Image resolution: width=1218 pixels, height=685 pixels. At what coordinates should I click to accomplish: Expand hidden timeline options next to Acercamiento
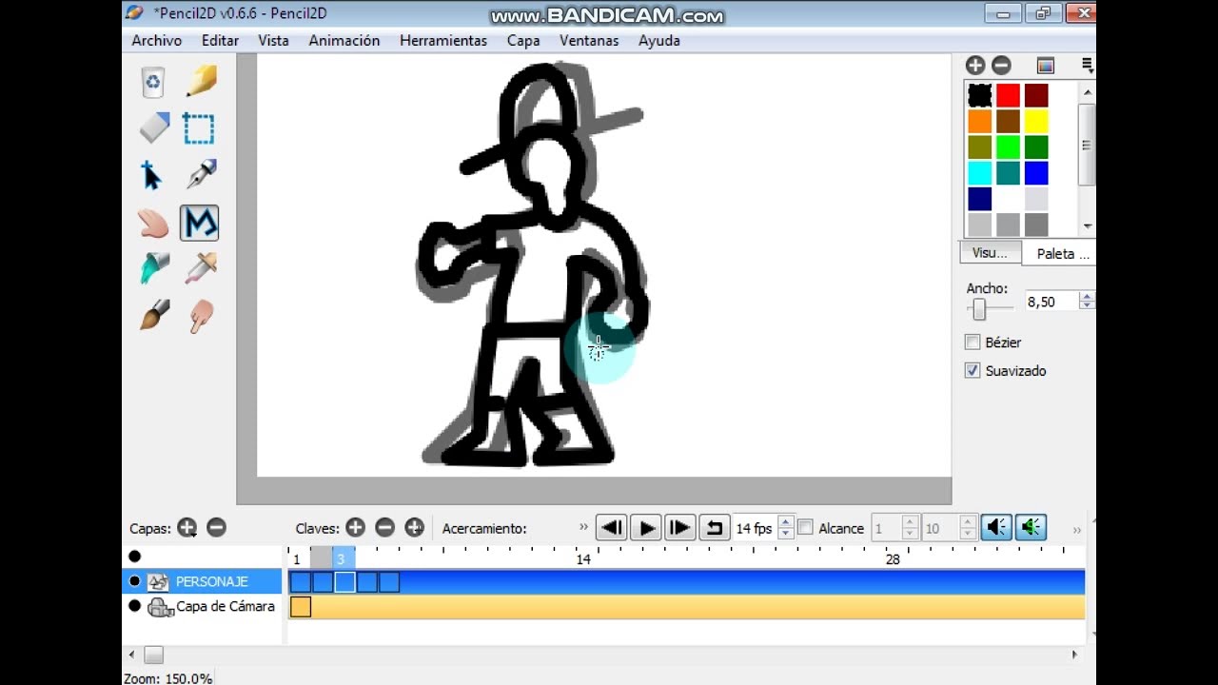(x=583, y=527)
